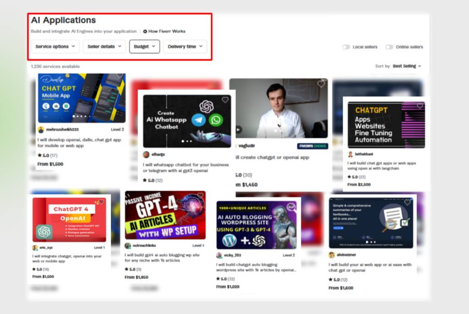Open the Budget filter dropdown
This screenshot has height=314, width=469.
tap(144, 47)
